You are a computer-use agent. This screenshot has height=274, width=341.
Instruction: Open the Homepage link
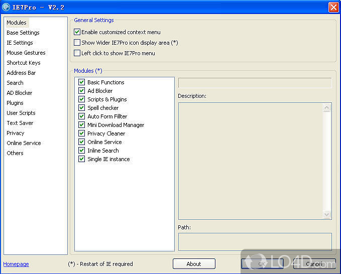[x=16, y=264]
